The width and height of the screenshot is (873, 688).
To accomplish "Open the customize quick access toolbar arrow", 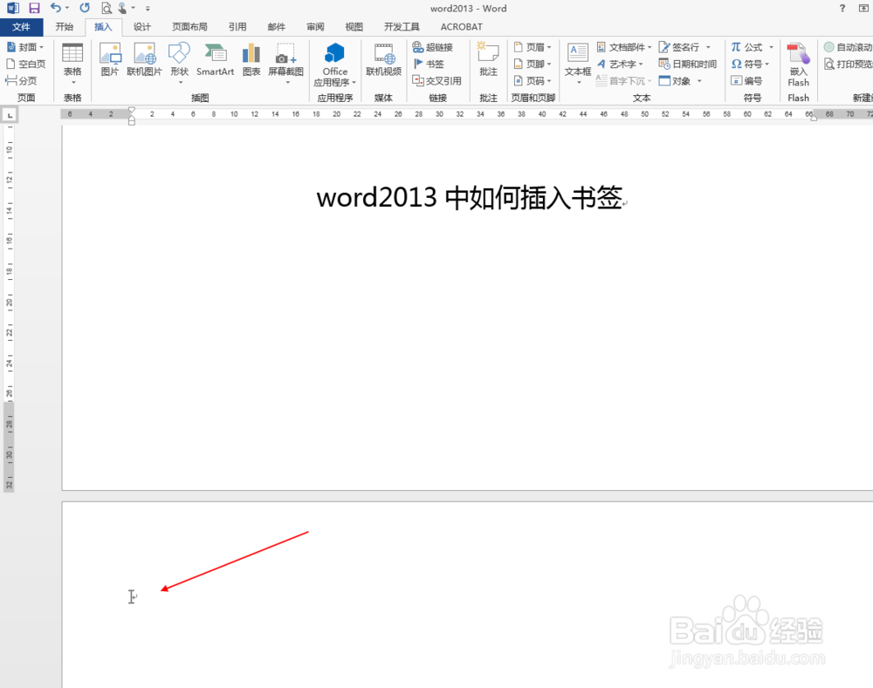I will click(x=148, y=9).
